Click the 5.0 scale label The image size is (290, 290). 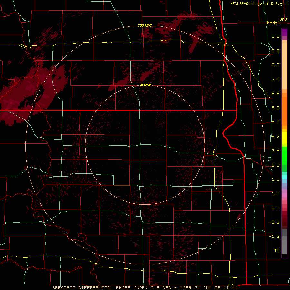point(275,122)
